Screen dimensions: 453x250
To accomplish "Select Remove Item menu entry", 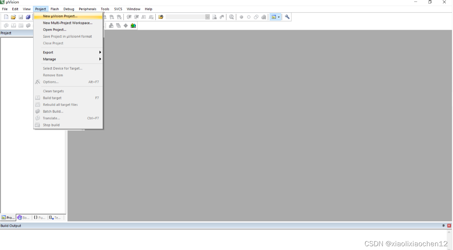I will 68,75.
